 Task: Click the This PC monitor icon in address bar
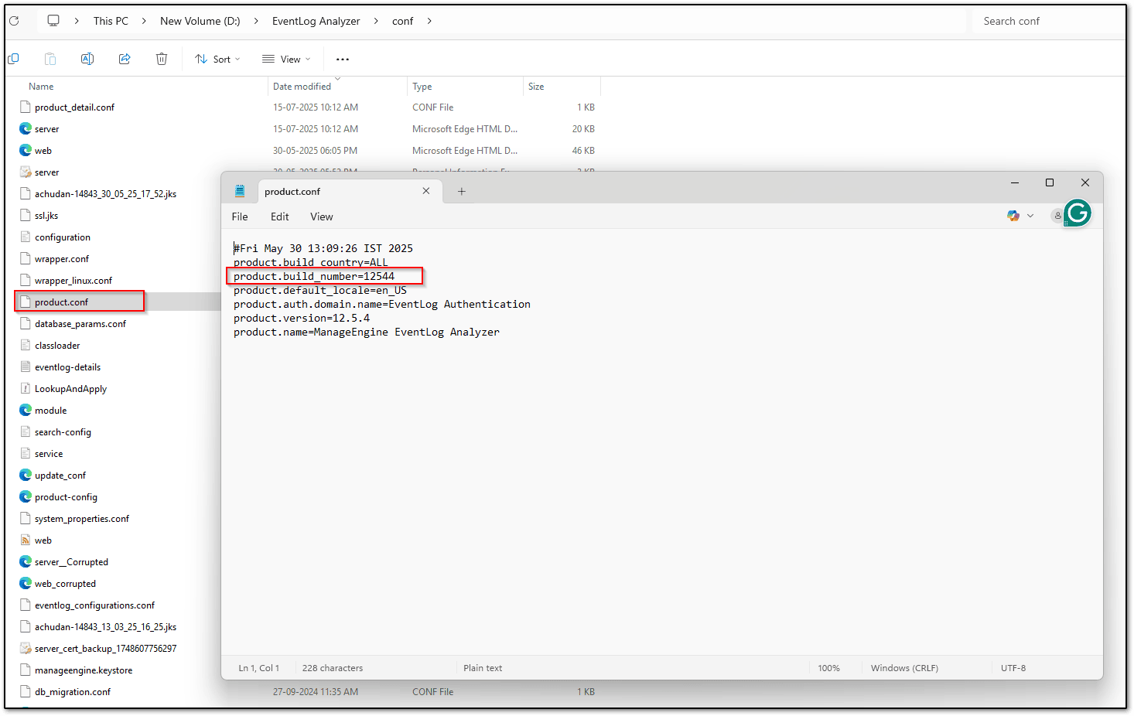click(53, 21)
